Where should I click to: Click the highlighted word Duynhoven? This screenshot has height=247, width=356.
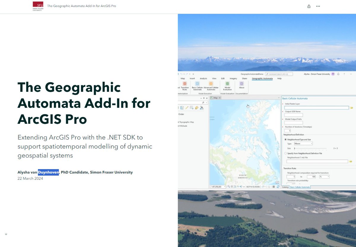click(x=48, y=172)
